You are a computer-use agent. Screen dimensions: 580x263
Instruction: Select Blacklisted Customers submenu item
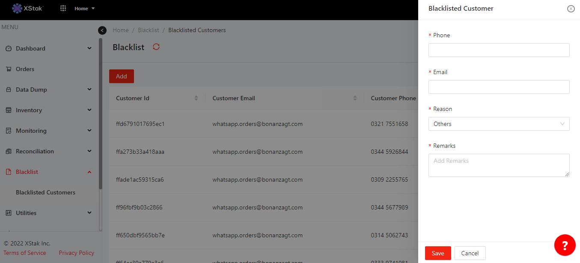pos(45,192)
